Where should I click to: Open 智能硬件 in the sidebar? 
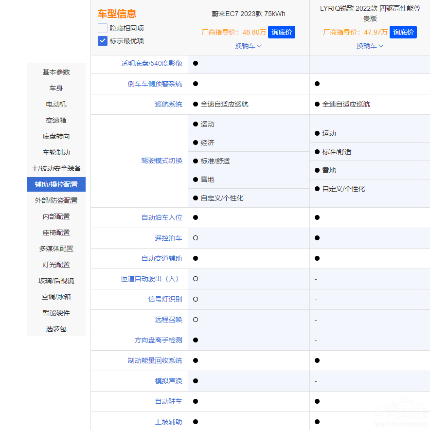(56, 313)
